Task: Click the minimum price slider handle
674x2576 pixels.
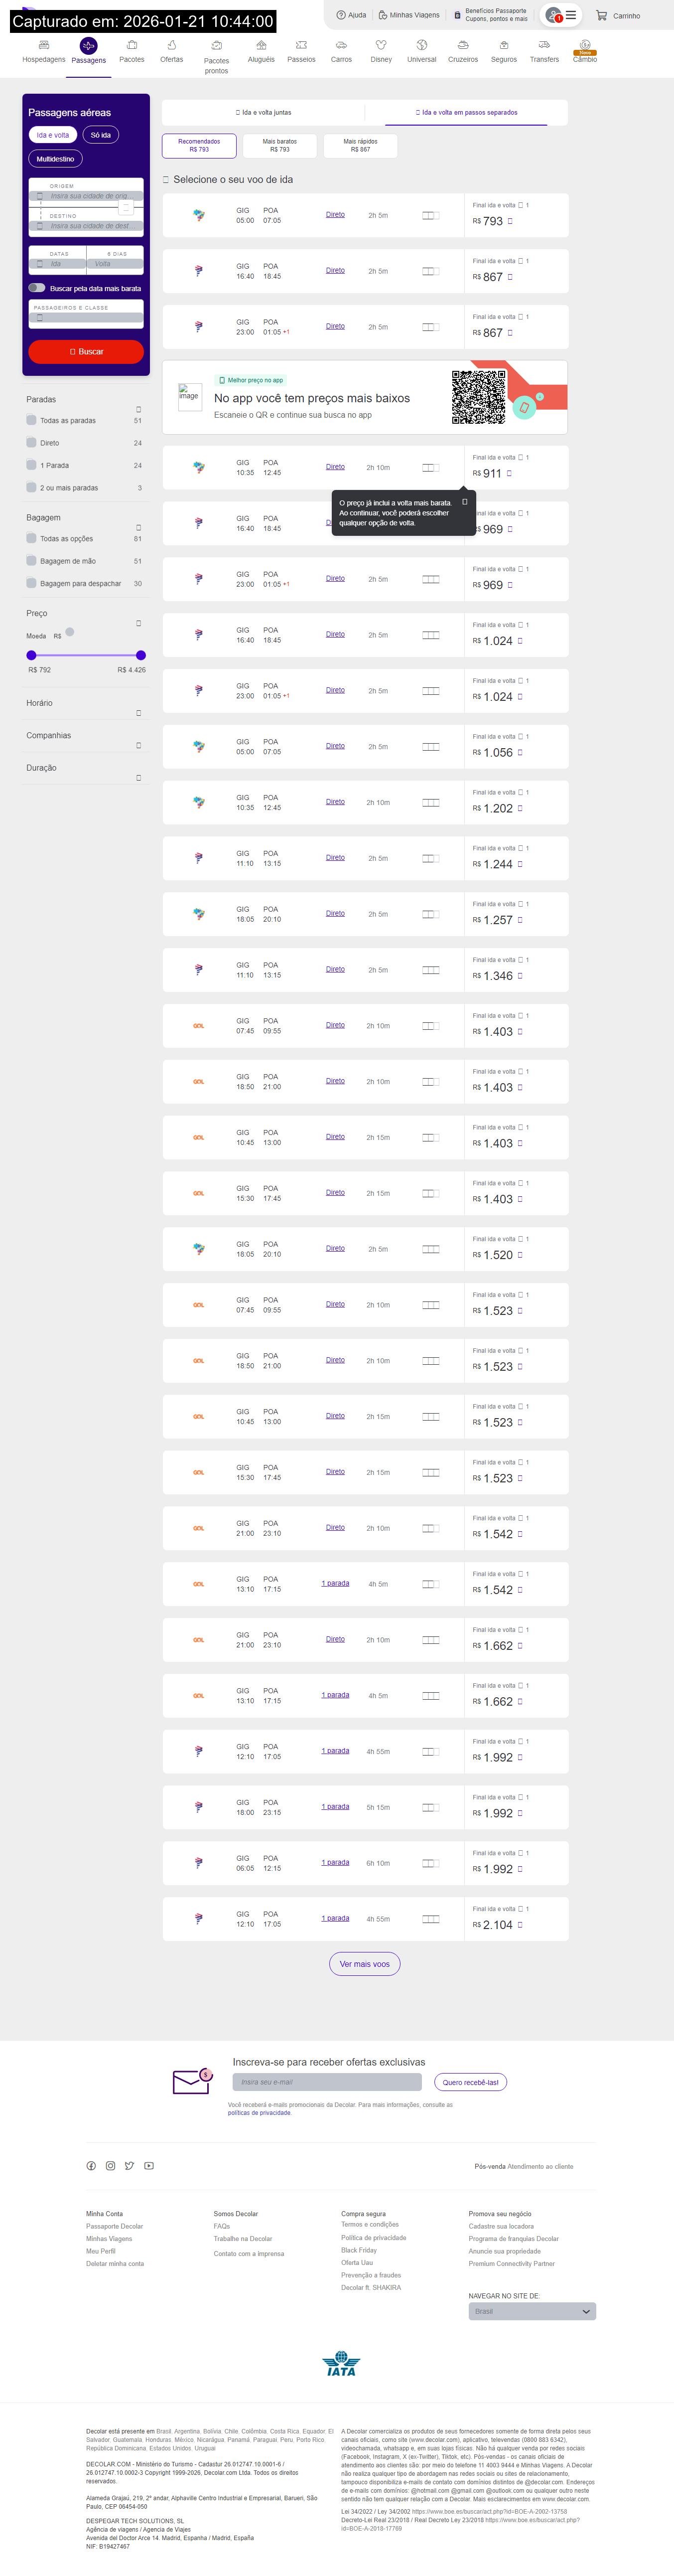Action: click(31, 655)
